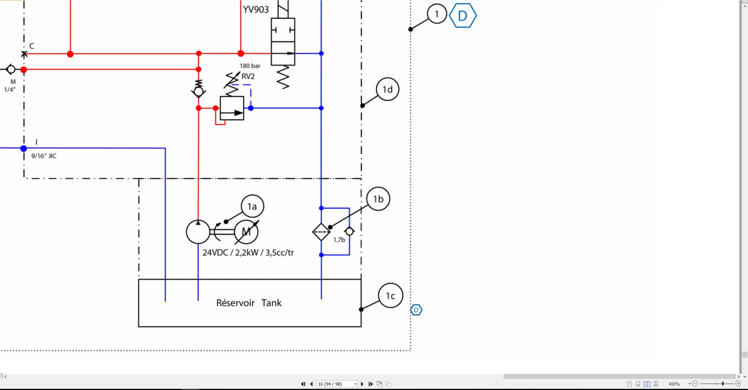
Task: Click the 400% zoom value
Action: point(674,384)
